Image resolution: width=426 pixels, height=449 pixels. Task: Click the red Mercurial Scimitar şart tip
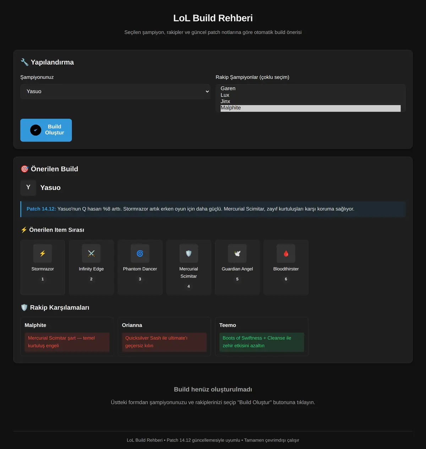[x=67, y=342]
